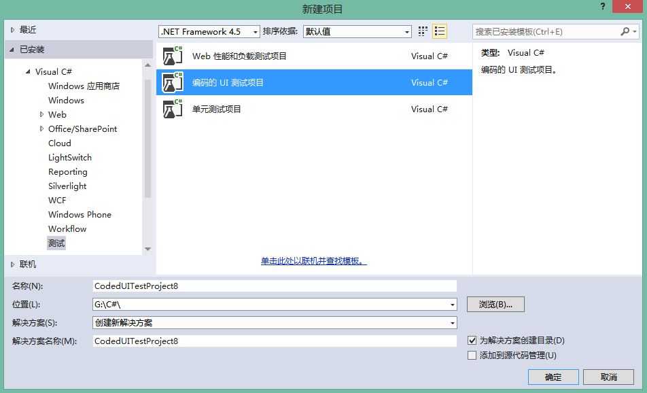The height and width of the screenshot is (393, 647).
Task: Select the Windows Phone category
Action: coord(80,214)
